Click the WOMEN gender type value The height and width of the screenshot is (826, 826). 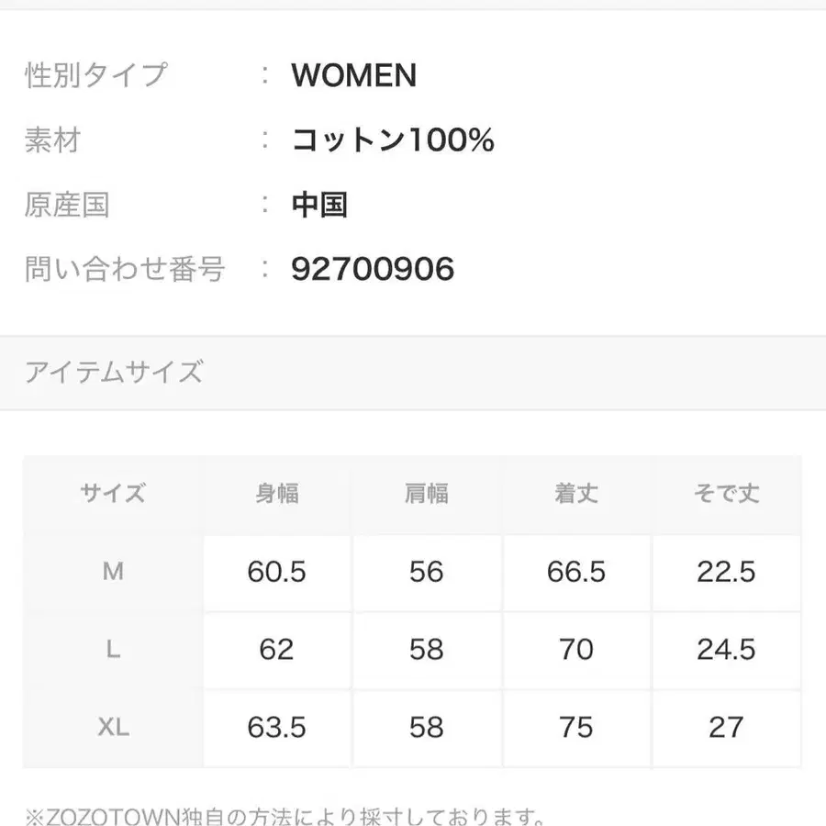(354, 75)
